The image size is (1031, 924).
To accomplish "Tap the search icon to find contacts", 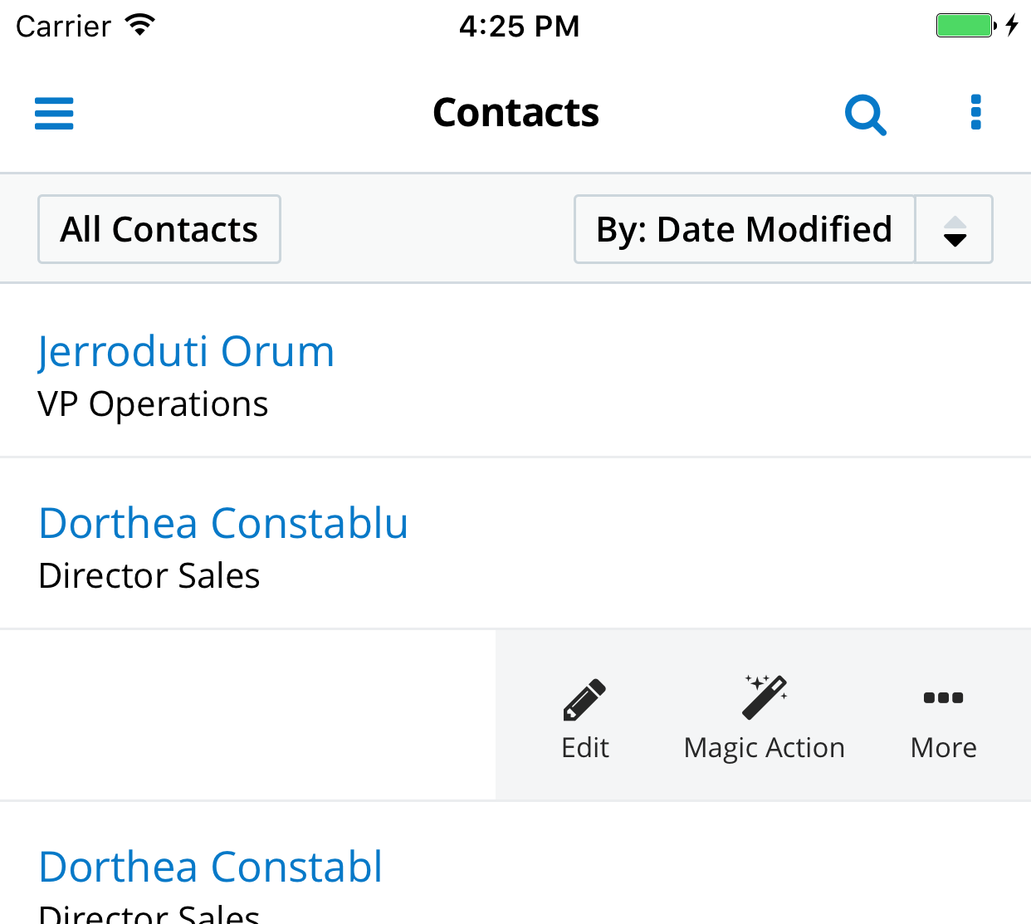I will tap(865, 114).
